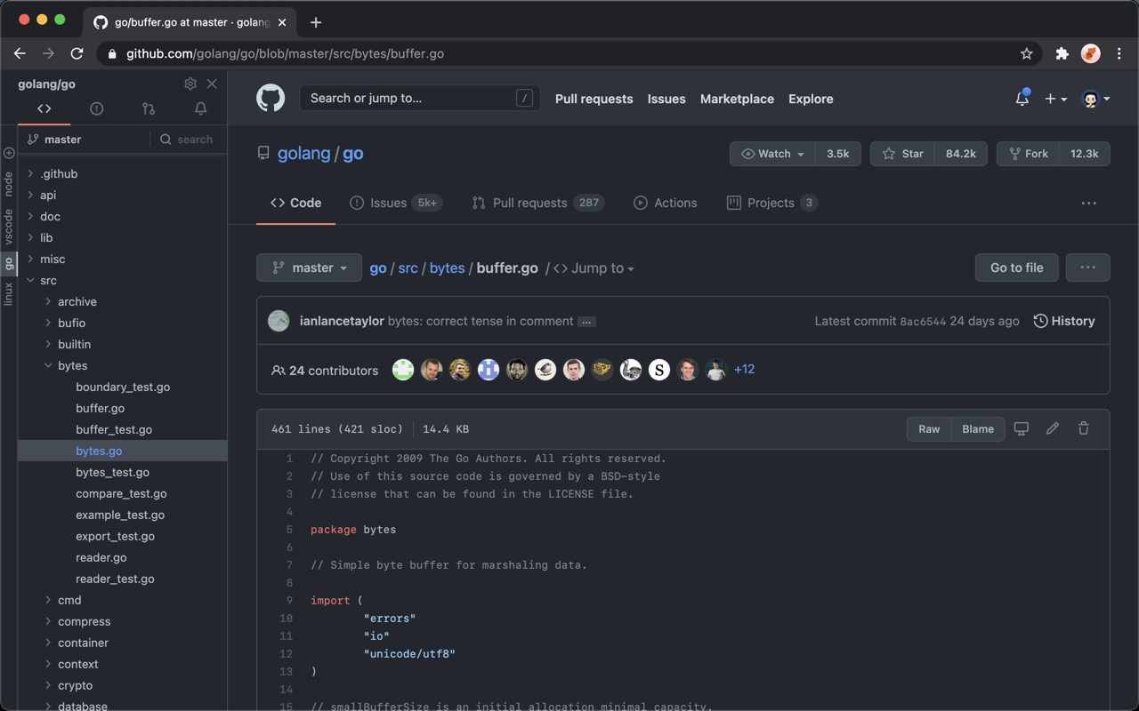Reload the current page

(x=77, y=53)
